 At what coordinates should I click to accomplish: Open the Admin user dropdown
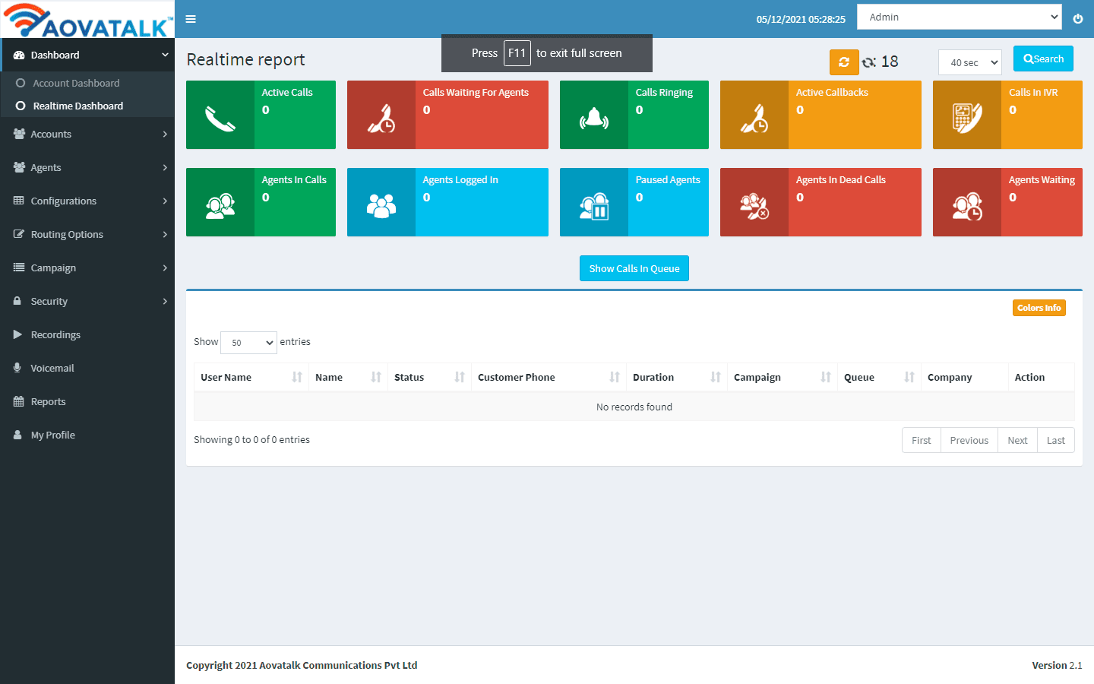pos(959,16)
